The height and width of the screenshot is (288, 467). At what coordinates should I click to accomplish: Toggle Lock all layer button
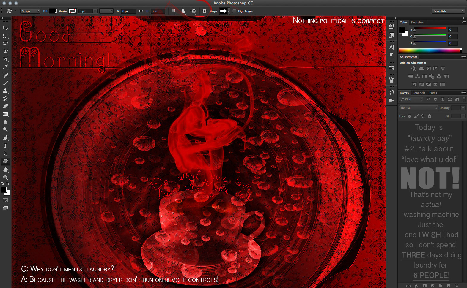tap(430, 116)
